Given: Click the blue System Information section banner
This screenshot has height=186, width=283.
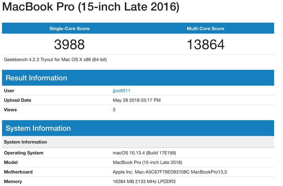Looking at the screenshot, I should click(x=138, y=128).
